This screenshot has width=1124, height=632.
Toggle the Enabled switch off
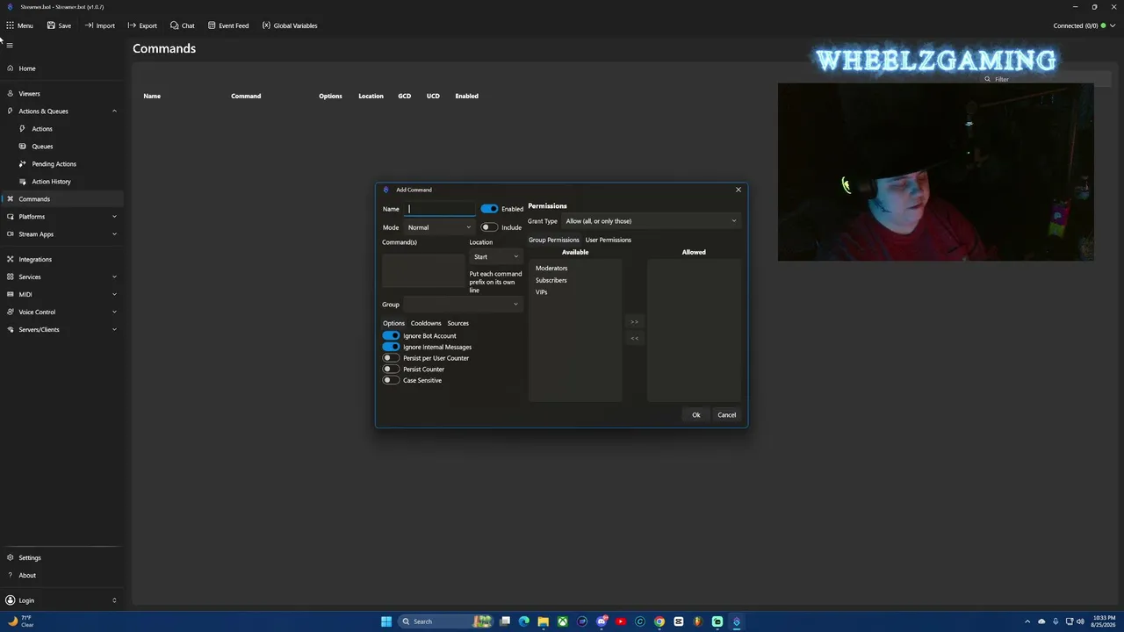[489, 209]
